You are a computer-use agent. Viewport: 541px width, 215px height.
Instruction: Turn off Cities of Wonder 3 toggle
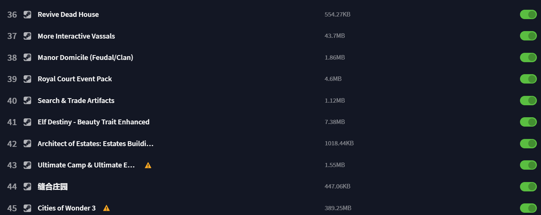(528, 208)
